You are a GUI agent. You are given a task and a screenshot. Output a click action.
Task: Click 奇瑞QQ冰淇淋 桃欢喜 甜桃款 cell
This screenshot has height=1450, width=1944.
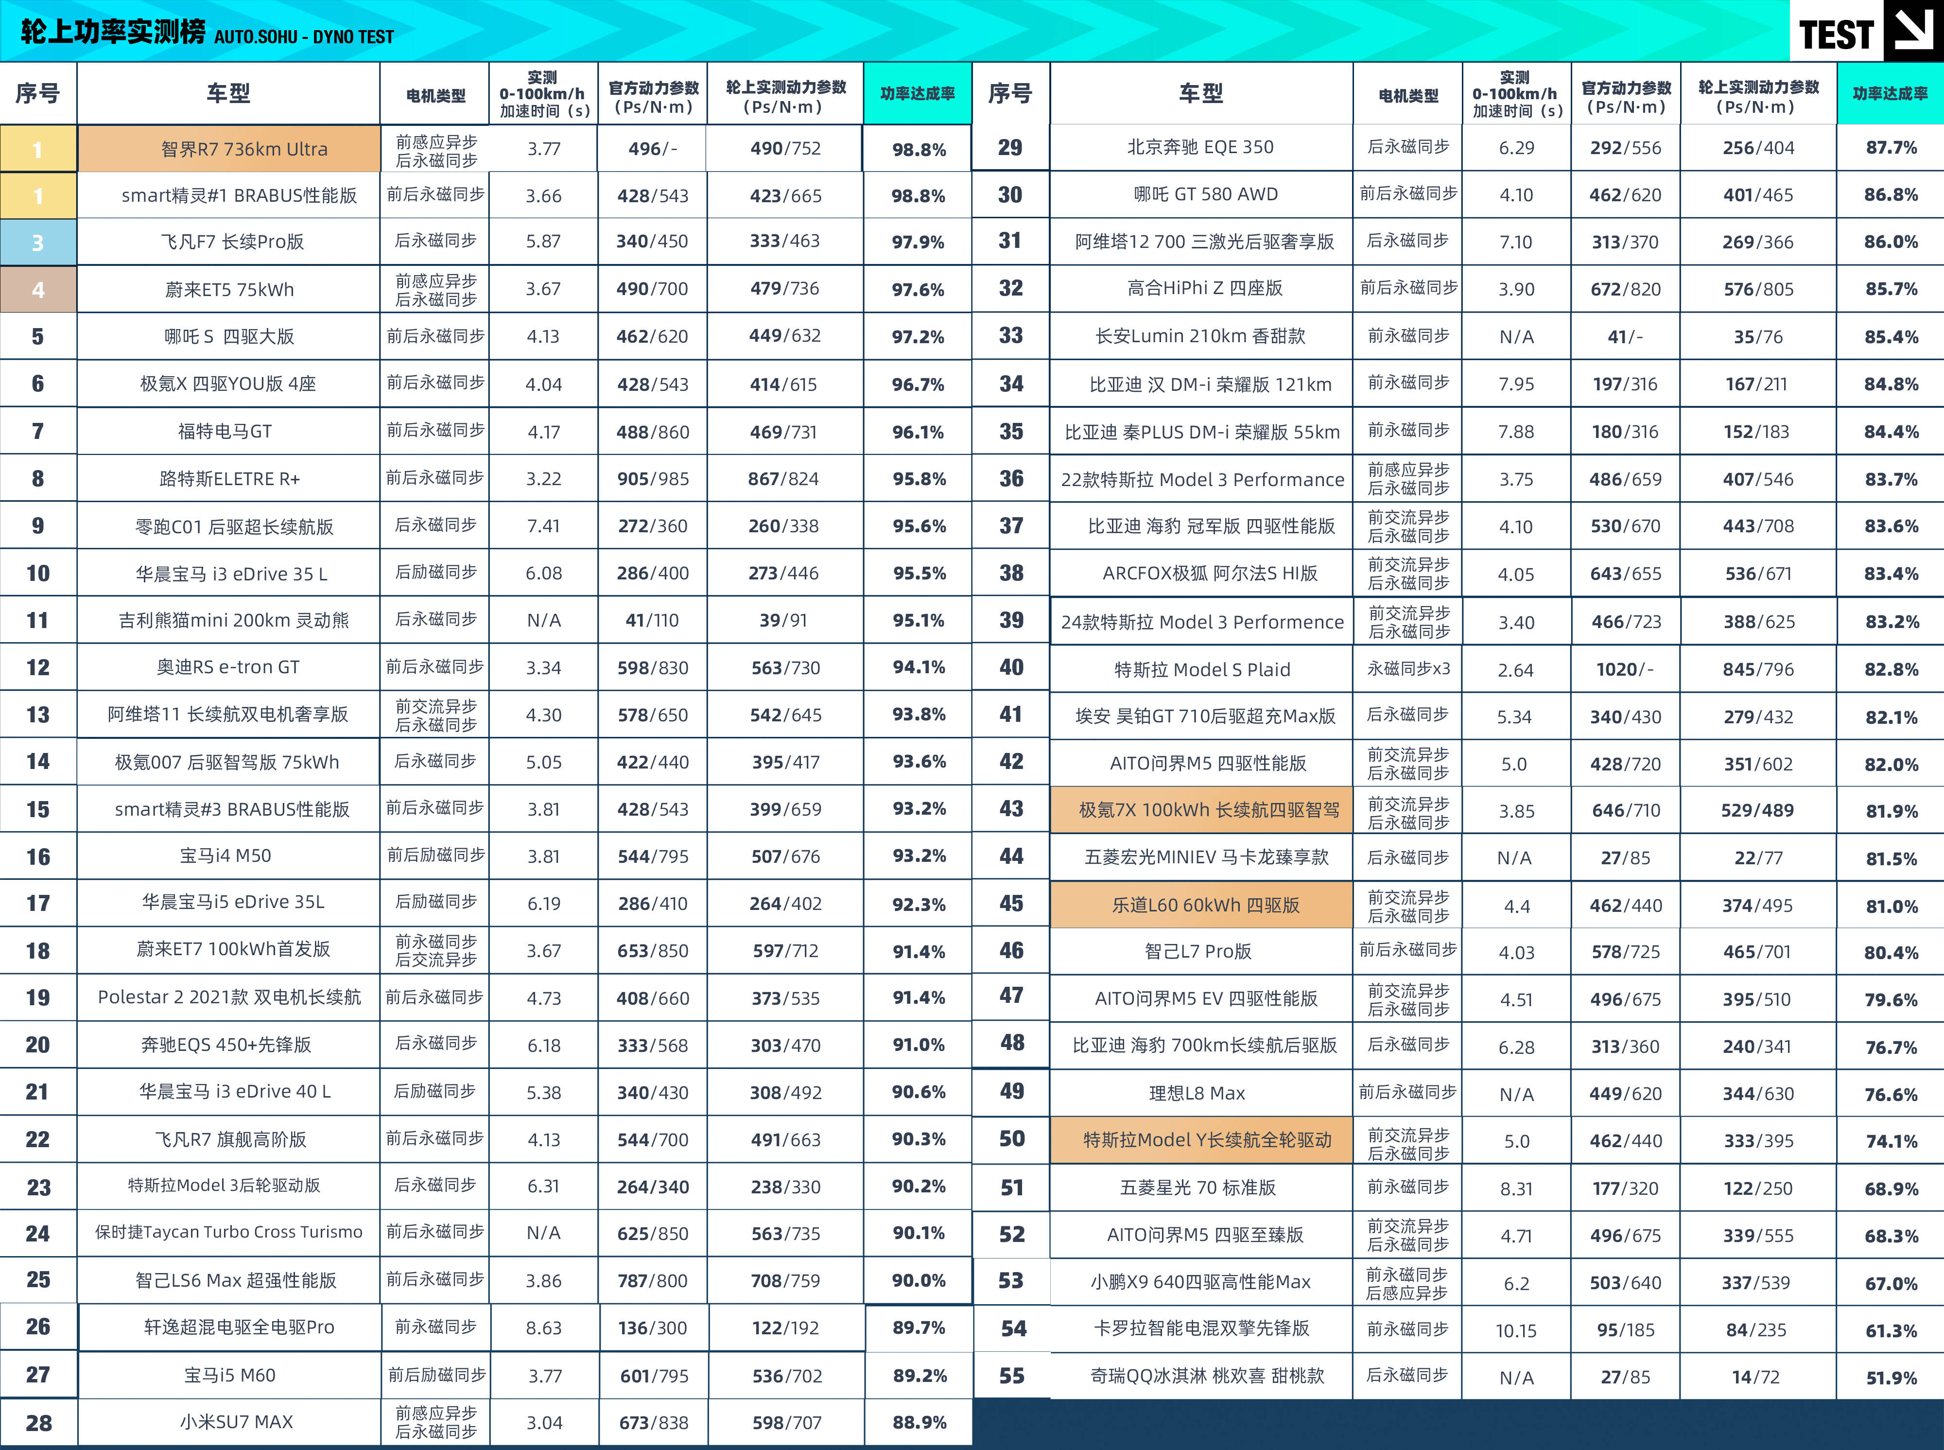pos(1201,1376)
